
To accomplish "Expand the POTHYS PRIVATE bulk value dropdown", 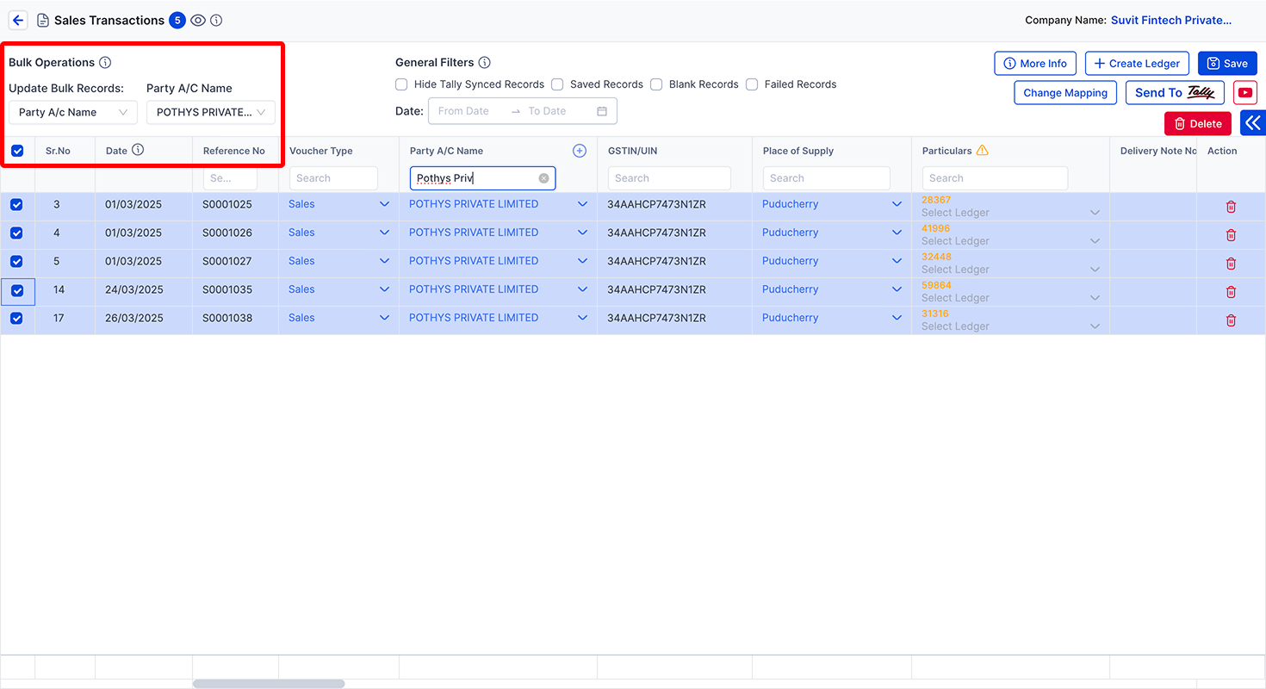I will [x=211, y=112].
